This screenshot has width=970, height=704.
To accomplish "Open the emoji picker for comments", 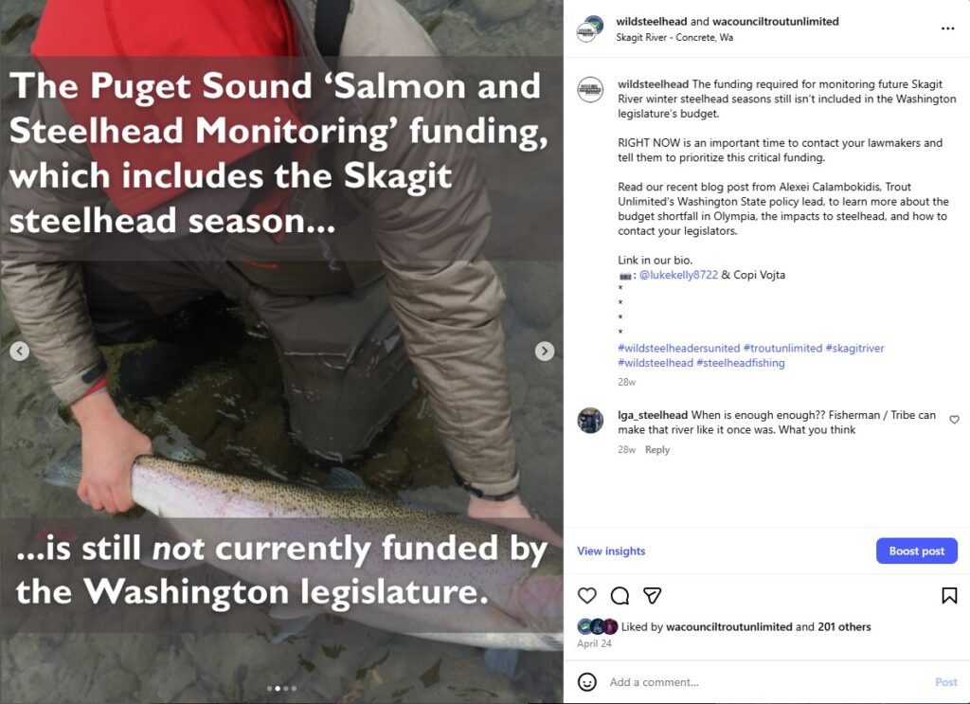I will [x=587, y=682].
